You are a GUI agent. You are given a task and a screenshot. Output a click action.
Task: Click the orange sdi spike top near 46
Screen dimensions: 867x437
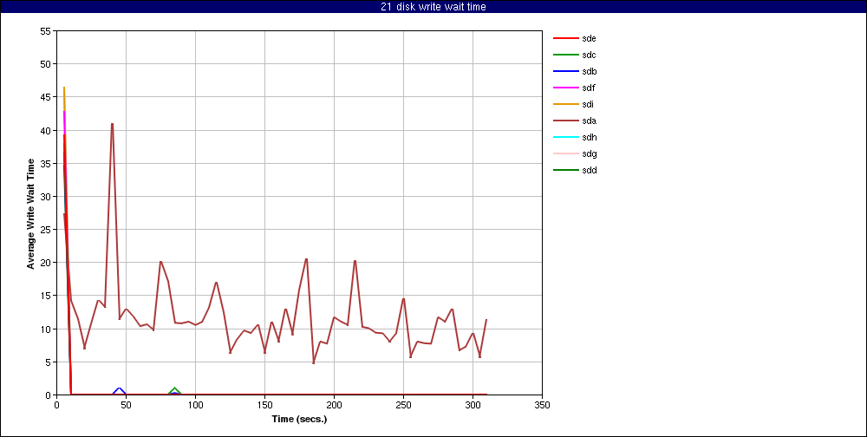64,88
